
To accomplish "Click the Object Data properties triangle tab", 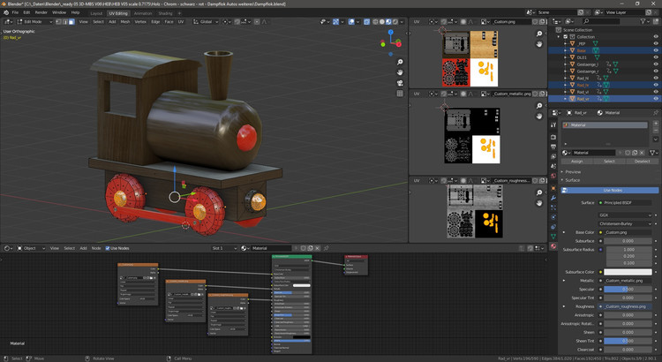I will pos(553,237).
